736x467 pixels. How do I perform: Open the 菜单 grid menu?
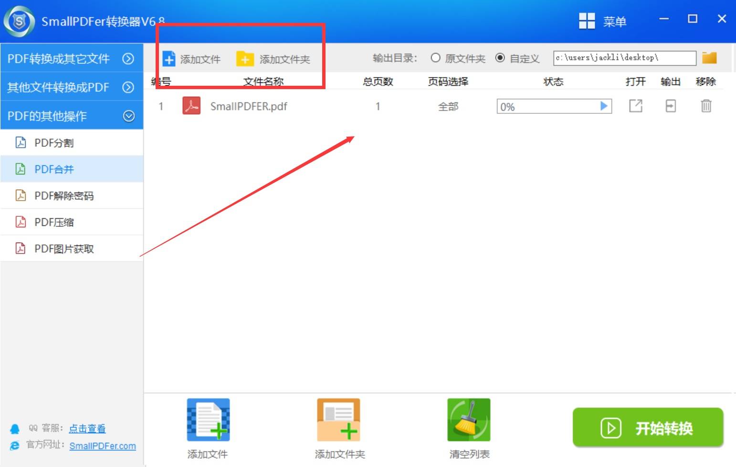pos(602,21)
